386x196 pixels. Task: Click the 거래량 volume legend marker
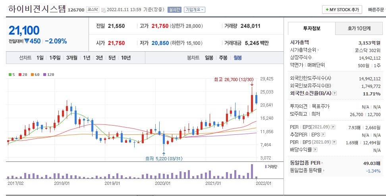coord(266,167)
